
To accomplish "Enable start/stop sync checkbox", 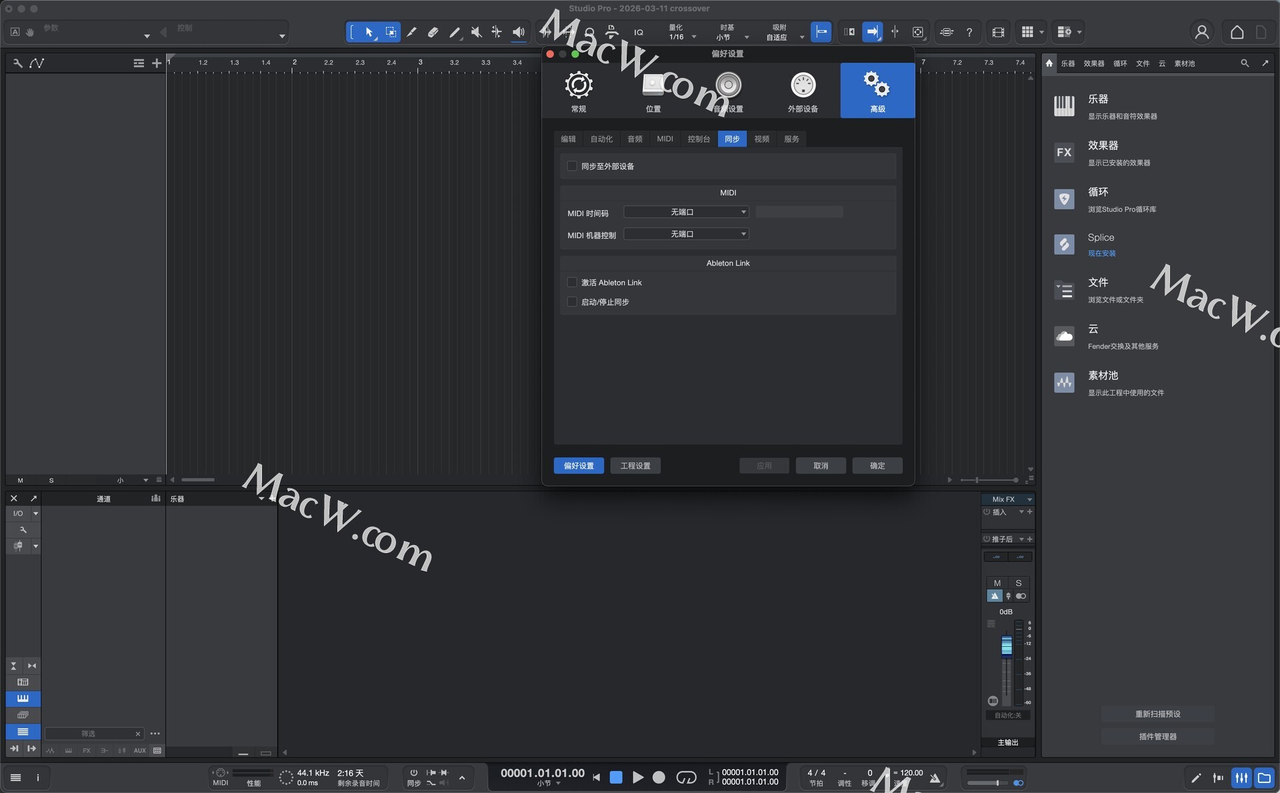I will point(572,302).
